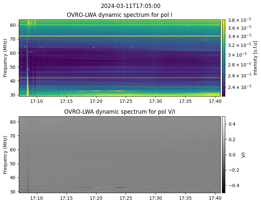Click the top plot's 'Frequency (MHz)' label
The width and height of the screenshot is (261, 204).
tap(5, 58)
